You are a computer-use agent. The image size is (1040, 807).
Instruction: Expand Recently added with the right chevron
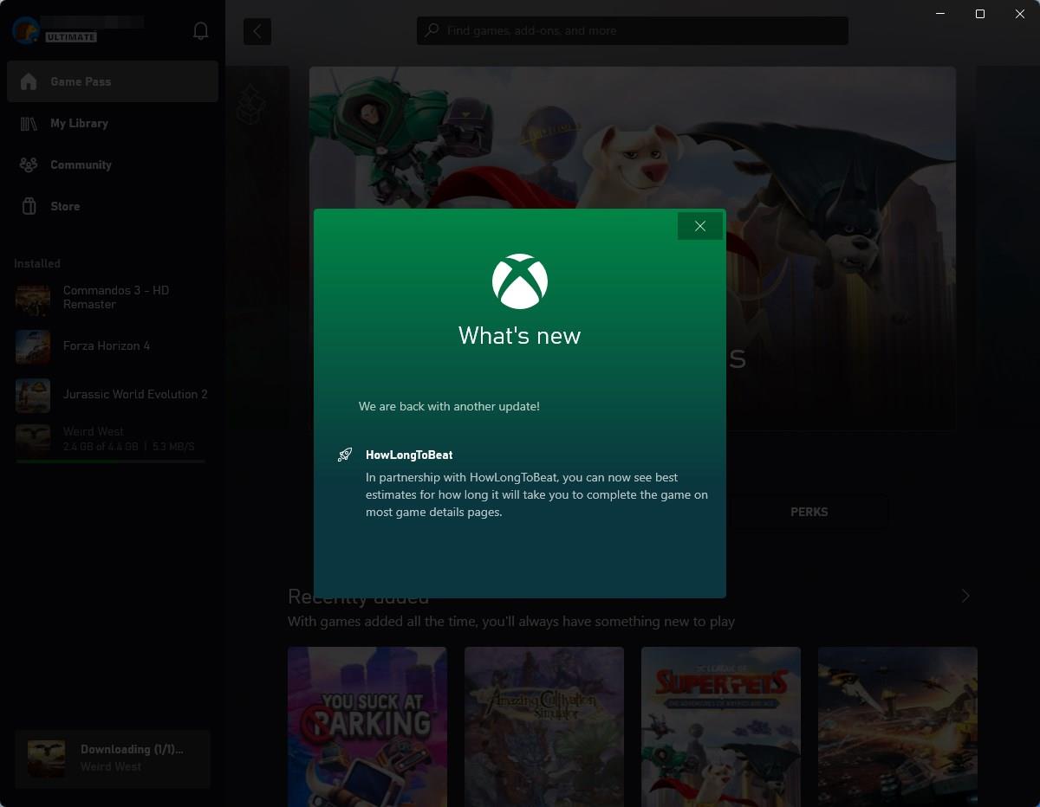coord(965,596)
